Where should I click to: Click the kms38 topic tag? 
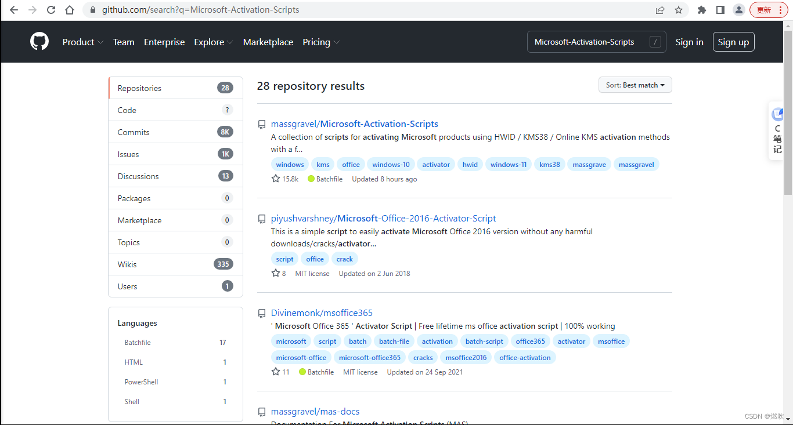tap(550, 165)
